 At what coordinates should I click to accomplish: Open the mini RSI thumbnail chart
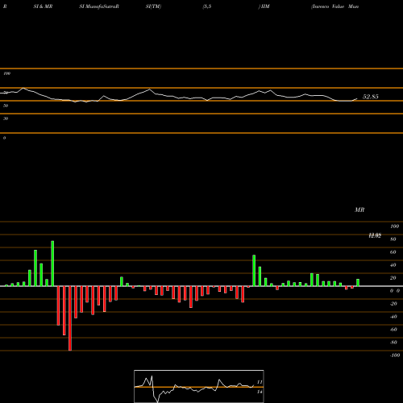pyautogui.click(x=199, y=386)
